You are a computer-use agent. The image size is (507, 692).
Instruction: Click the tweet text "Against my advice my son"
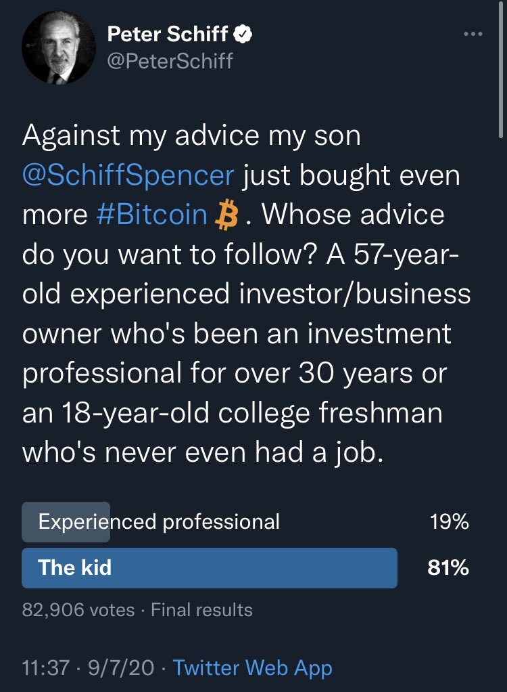pos(191,135)
